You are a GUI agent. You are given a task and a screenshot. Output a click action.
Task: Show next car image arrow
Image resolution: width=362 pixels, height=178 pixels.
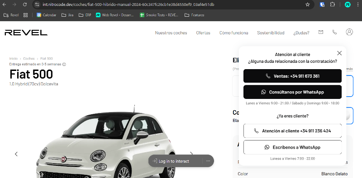pyautogui.click(x=191, y=153)
